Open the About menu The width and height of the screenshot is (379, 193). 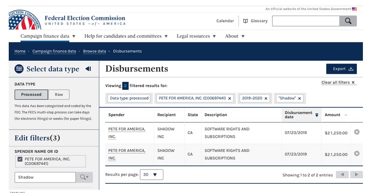(235, 36)
